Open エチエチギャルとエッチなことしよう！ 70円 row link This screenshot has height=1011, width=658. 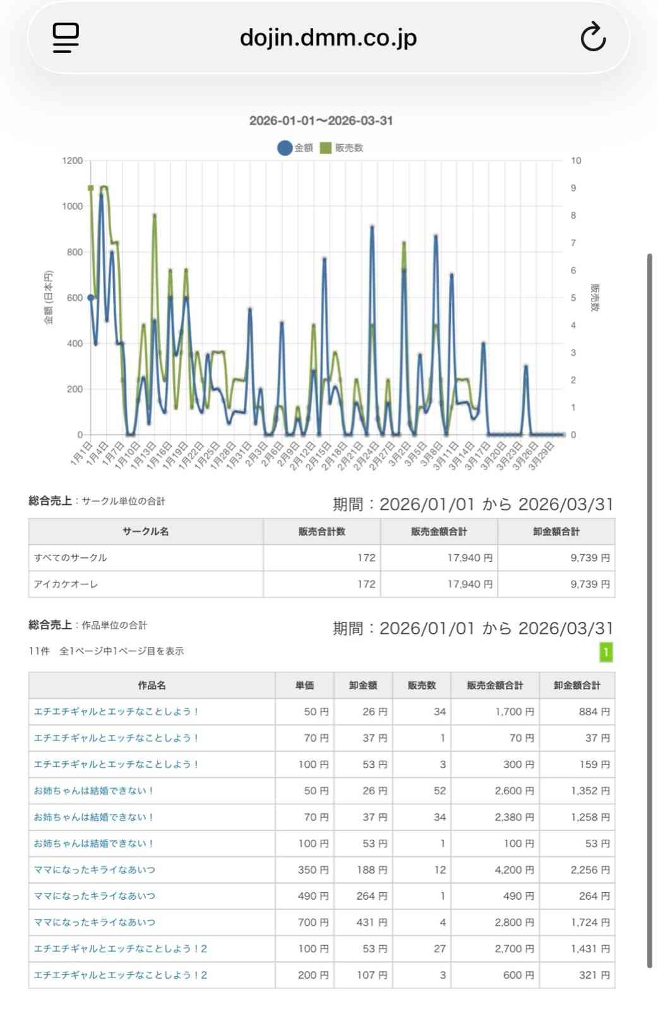point(116,738)
